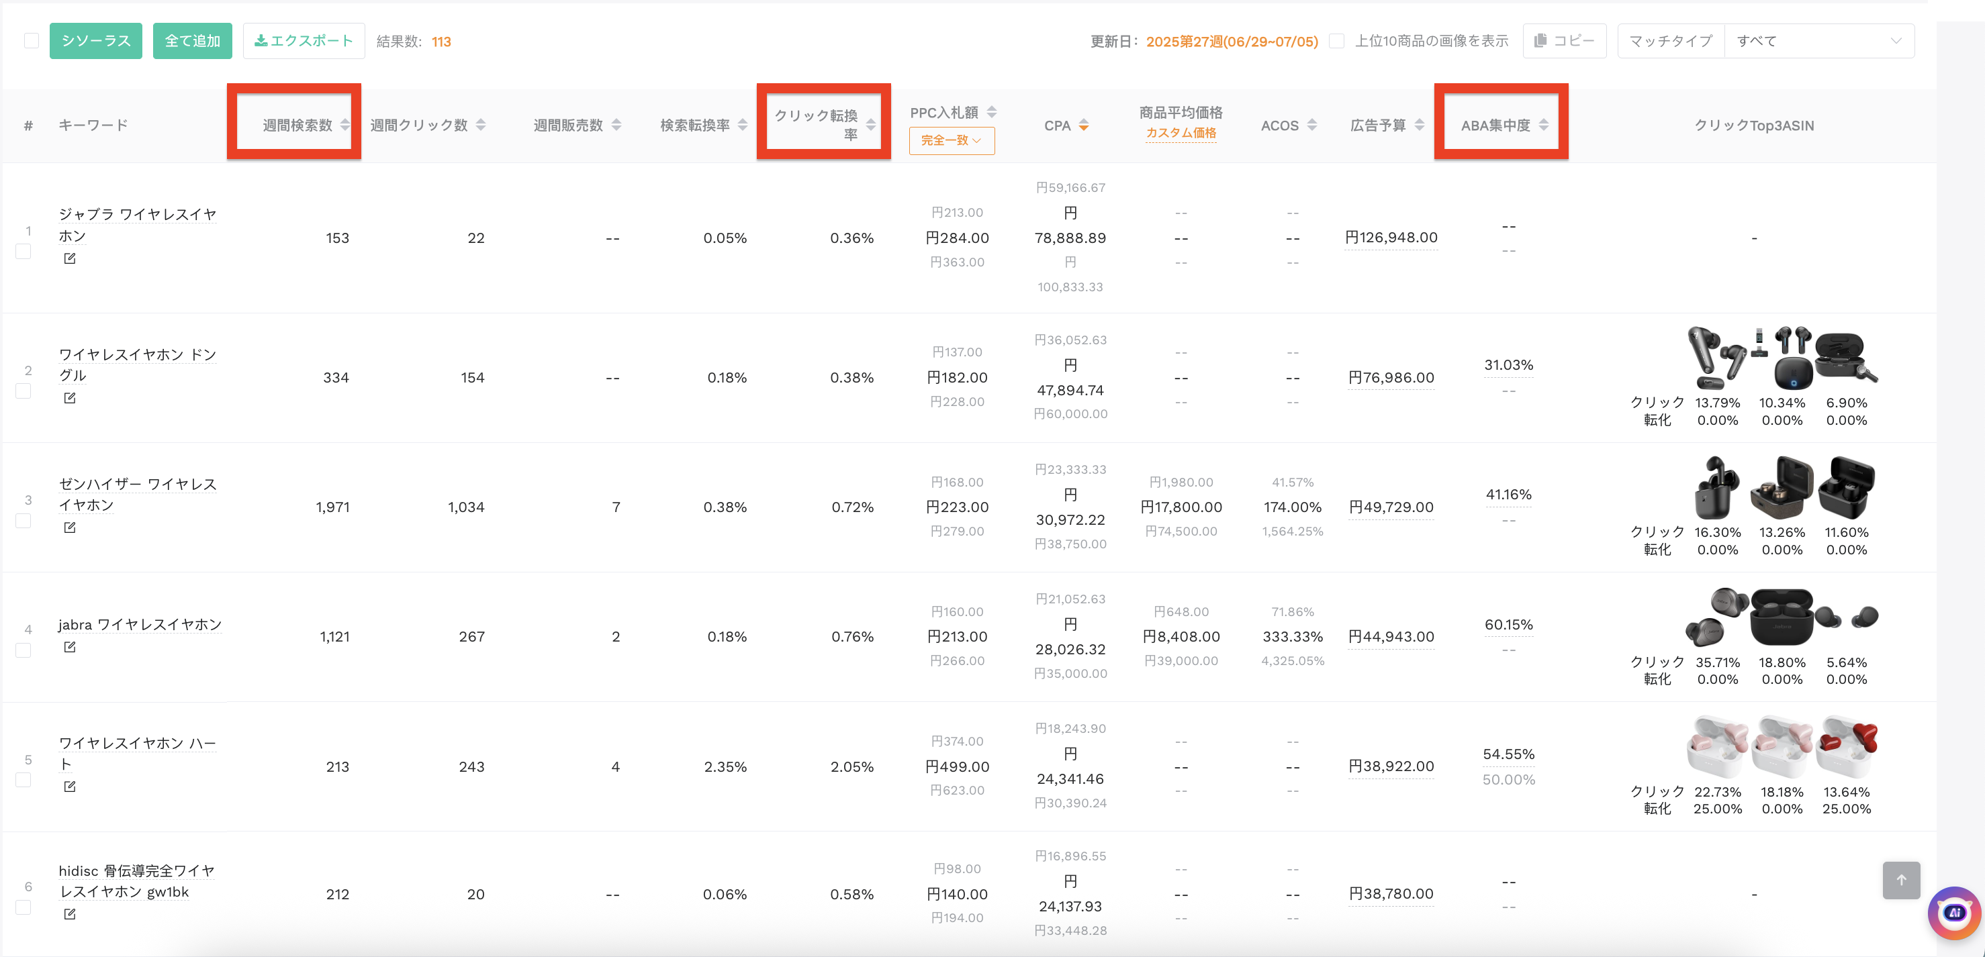Sort by PPC入札額 column arrows
Viewport: 1985px width, 957px height.
click(992, 112)
